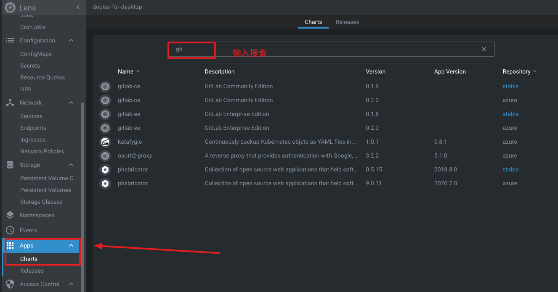558x292 pixels.
Task: Click the stable repository for gitlab-ce 0.1.9
Action: click(510, 86)
